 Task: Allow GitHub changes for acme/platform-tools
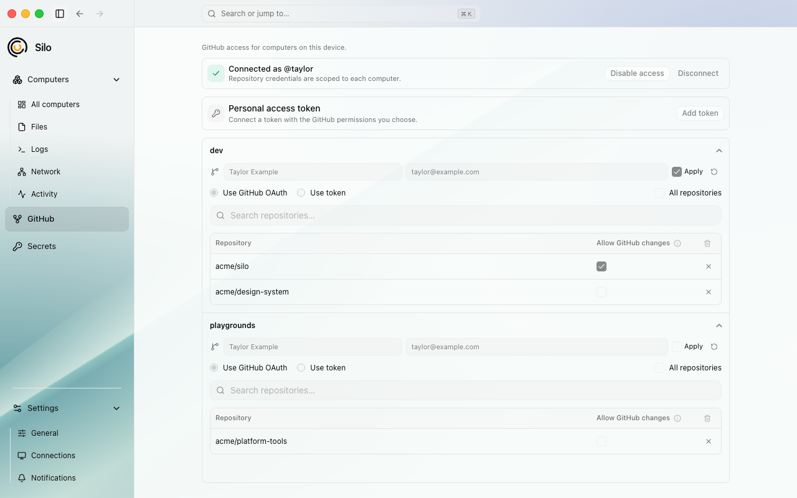point(601,441)
